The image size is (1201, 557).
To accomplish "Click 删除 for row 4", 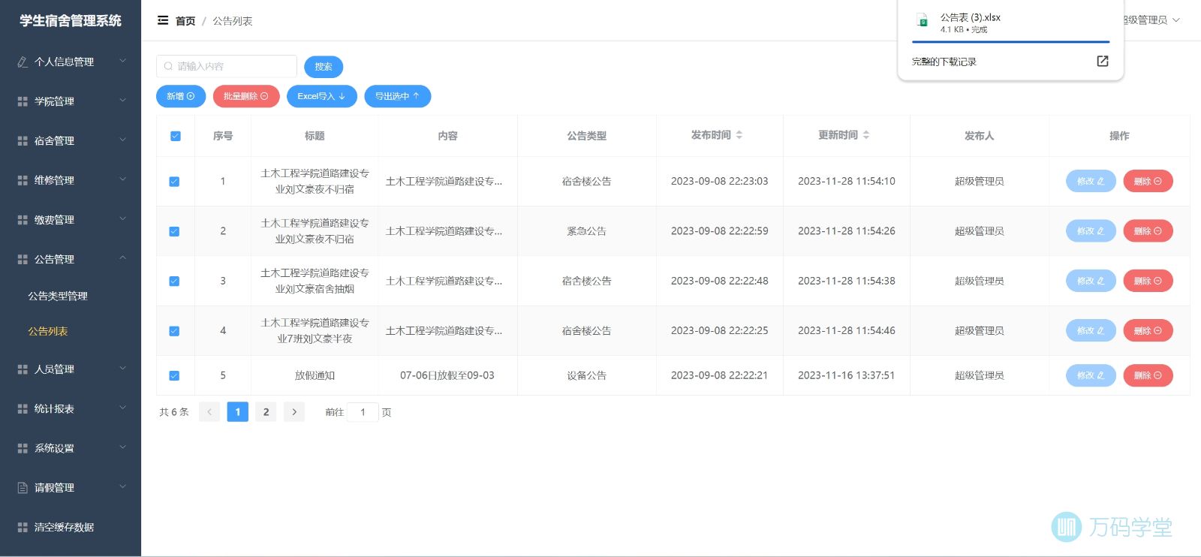I will (x=1148, y=330).
